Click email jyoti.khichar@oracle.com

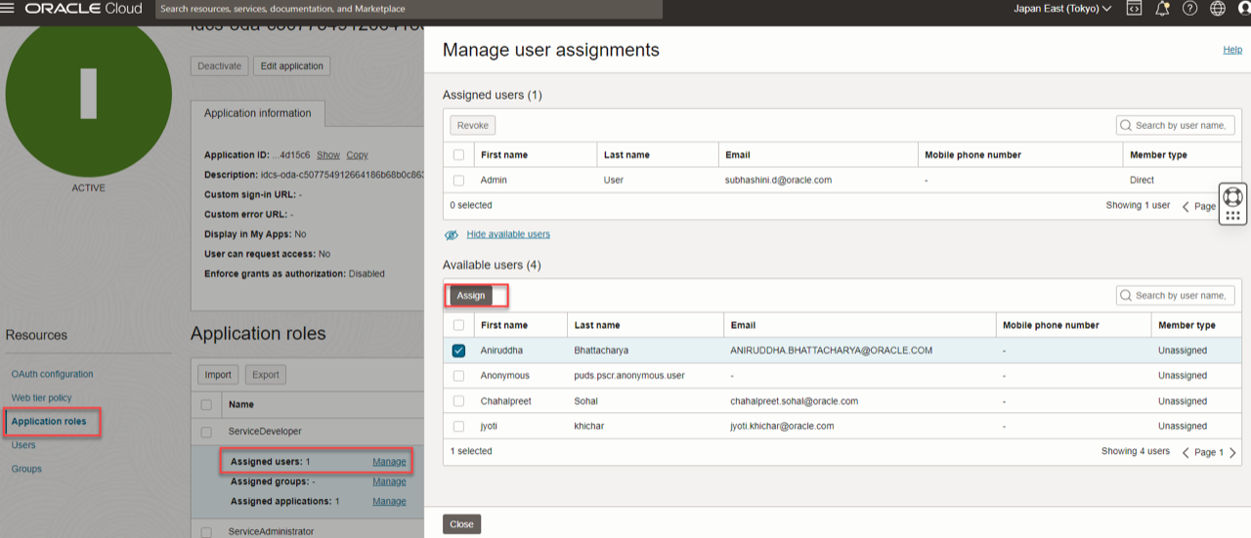click(x=782, y=426)
